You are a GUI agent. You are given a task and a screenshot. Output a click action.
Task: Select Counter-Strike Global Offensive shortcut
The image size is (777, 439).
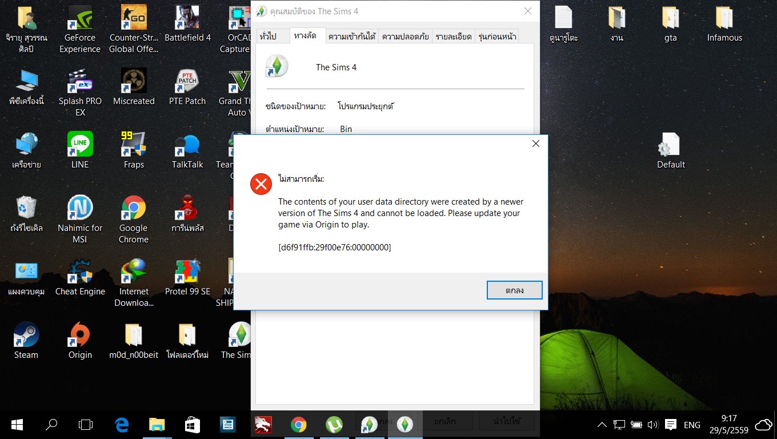tap(134, 30)
